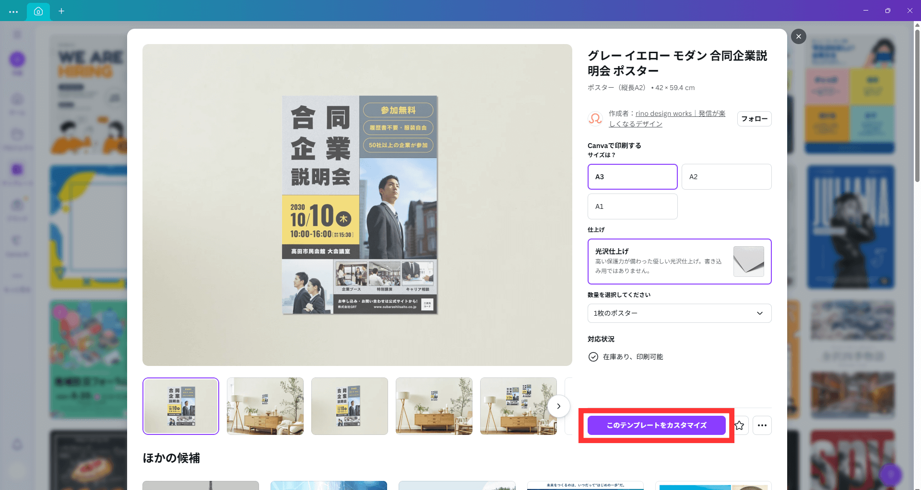
Task: Click このテンプレートをカスタマイズ button
Action: click(656, 425)
